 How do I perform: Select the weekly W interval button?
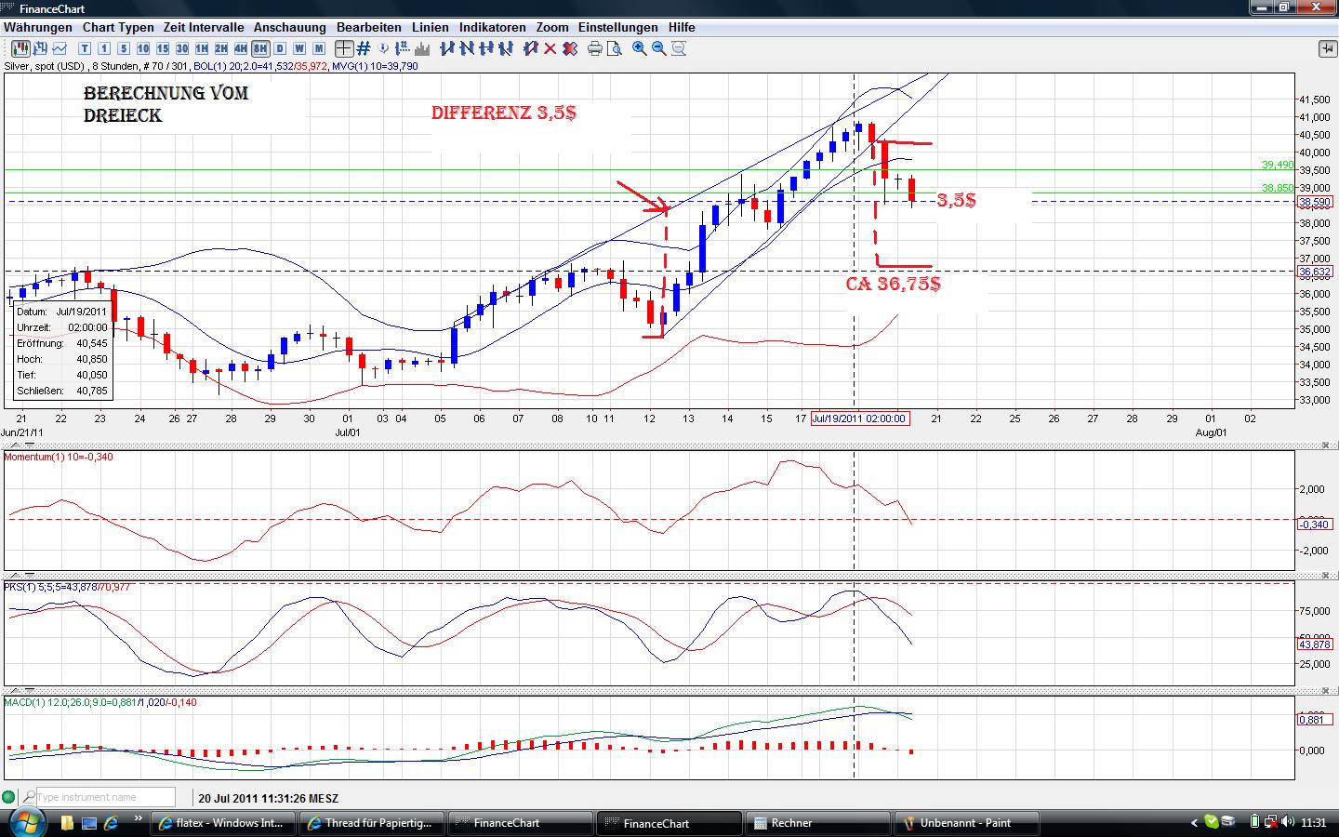coord(299,48)
